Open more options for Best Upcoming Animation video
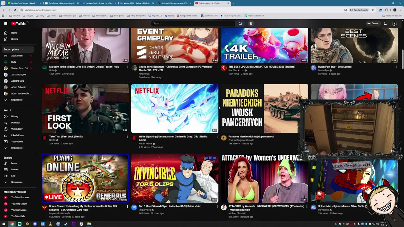The height and width of the screenshot is (227, 404). click(306, 67)
